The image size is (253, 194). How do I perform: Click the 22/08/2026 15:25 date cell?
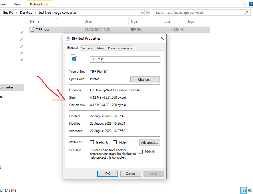pos(97,30)
